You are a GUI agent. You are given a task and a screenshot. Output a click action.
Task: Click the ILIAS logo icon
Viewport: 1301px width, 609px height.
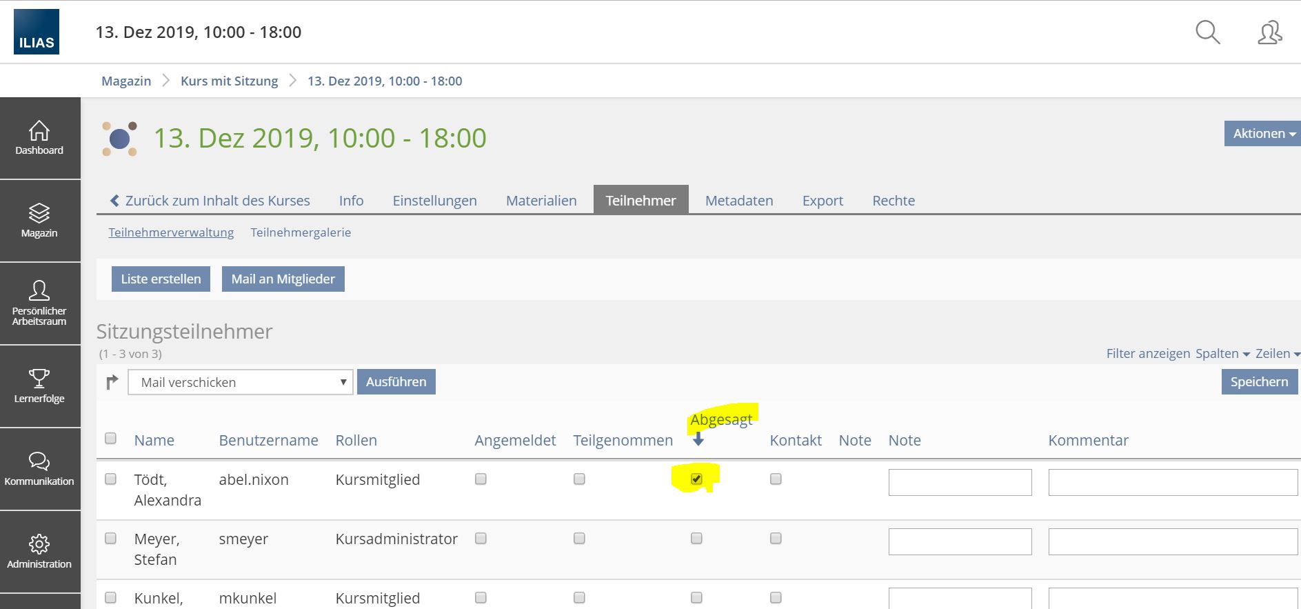click(x=37, y=32)
